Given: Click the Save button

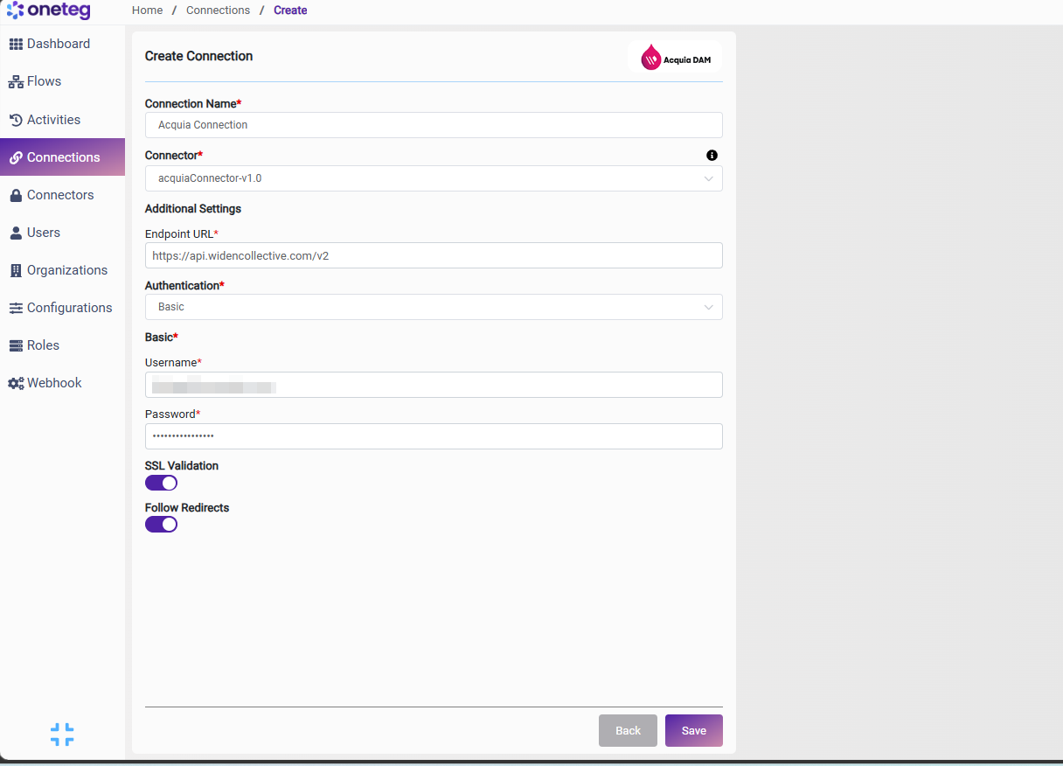Looking at the screenshot, I should (x=694, y=730).
